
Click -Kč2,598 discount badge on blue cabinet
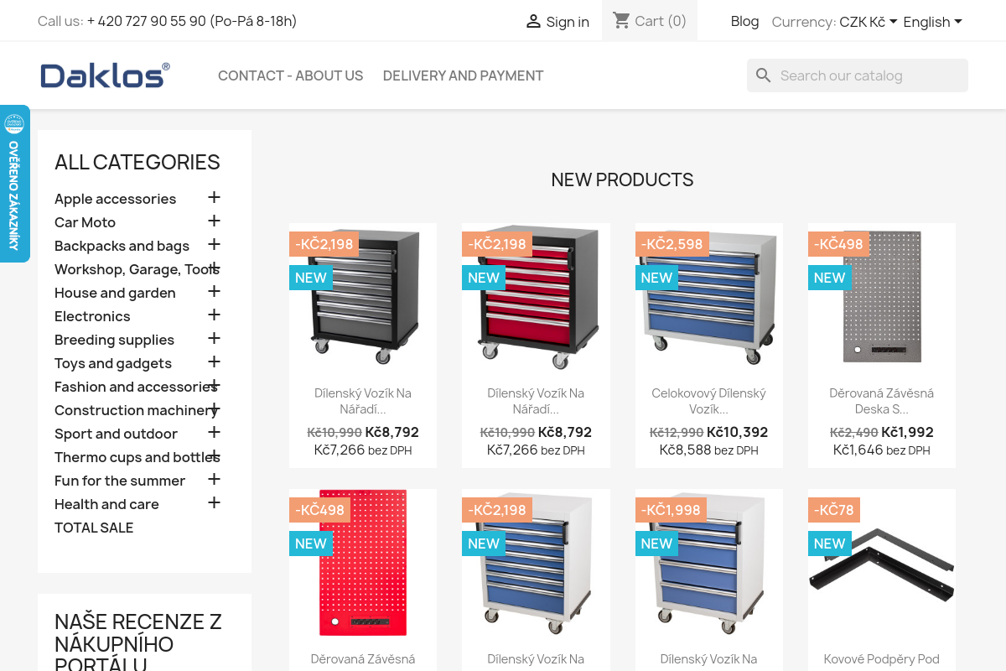pyautogui.click(x=672, y=244)
